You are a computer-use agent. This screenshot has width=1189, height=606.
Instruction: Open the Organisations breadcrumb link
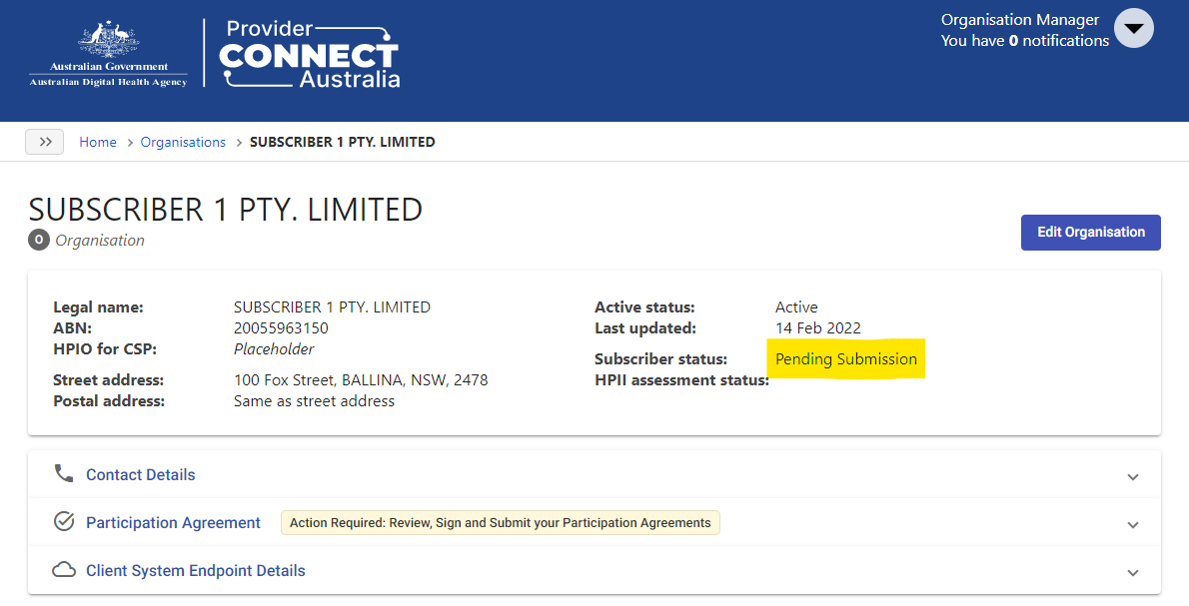pyautogui.click(x=183, y=142)
